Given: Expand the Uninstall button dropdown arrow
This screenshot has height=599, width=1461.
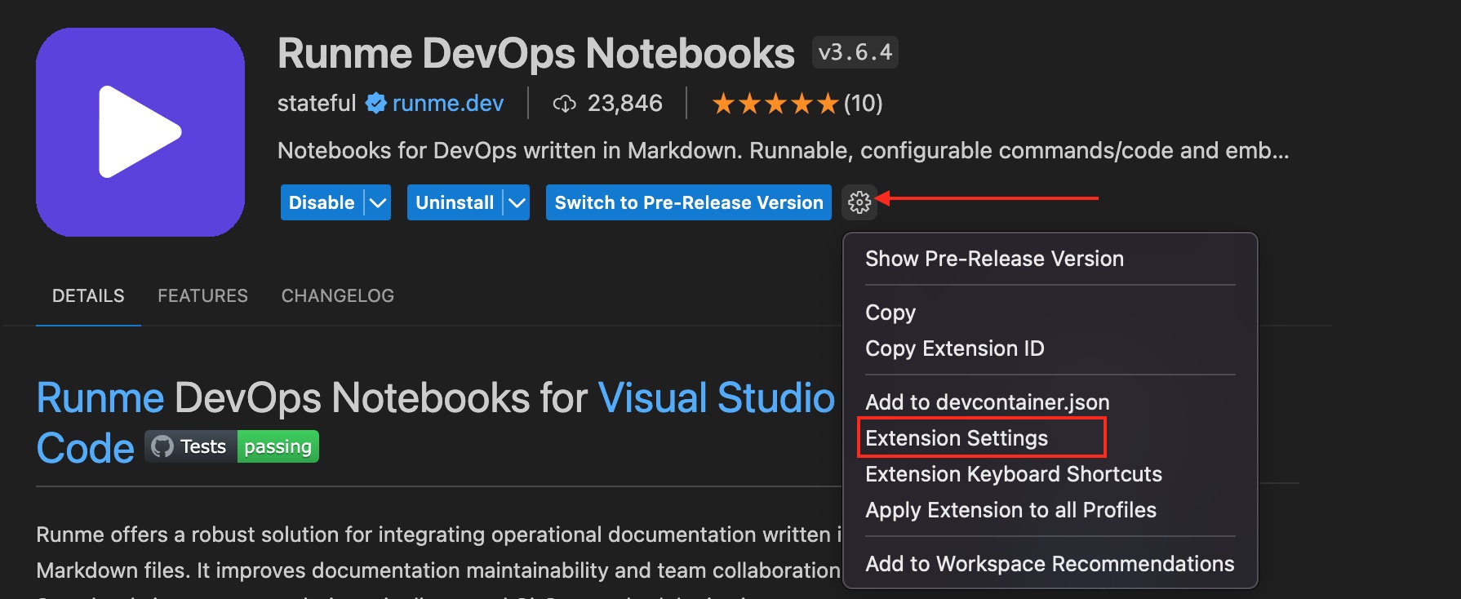Looking at the screenshot, I should 517,202.
